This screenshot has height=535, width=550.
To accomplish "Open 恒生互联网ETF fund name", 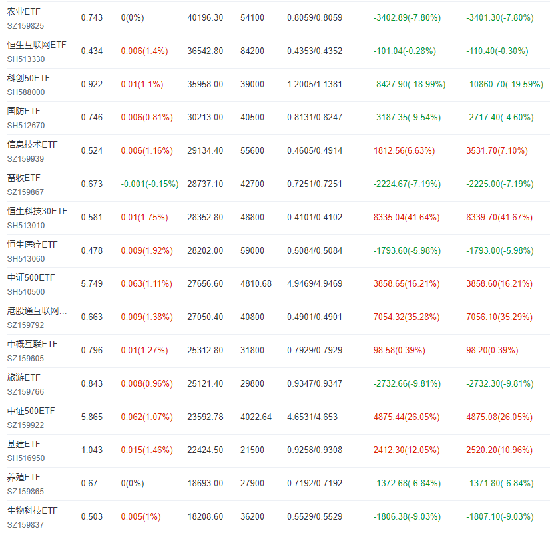I will pyautogui.click(x=37, y=45).
